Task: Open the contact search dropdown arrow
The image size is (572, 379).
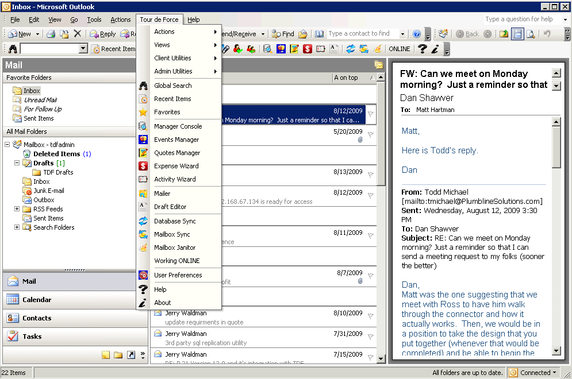Action: coord(402,34)
